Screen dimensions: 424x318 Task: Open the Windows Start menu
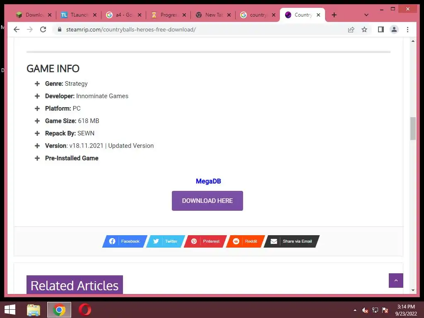(10, 310)
